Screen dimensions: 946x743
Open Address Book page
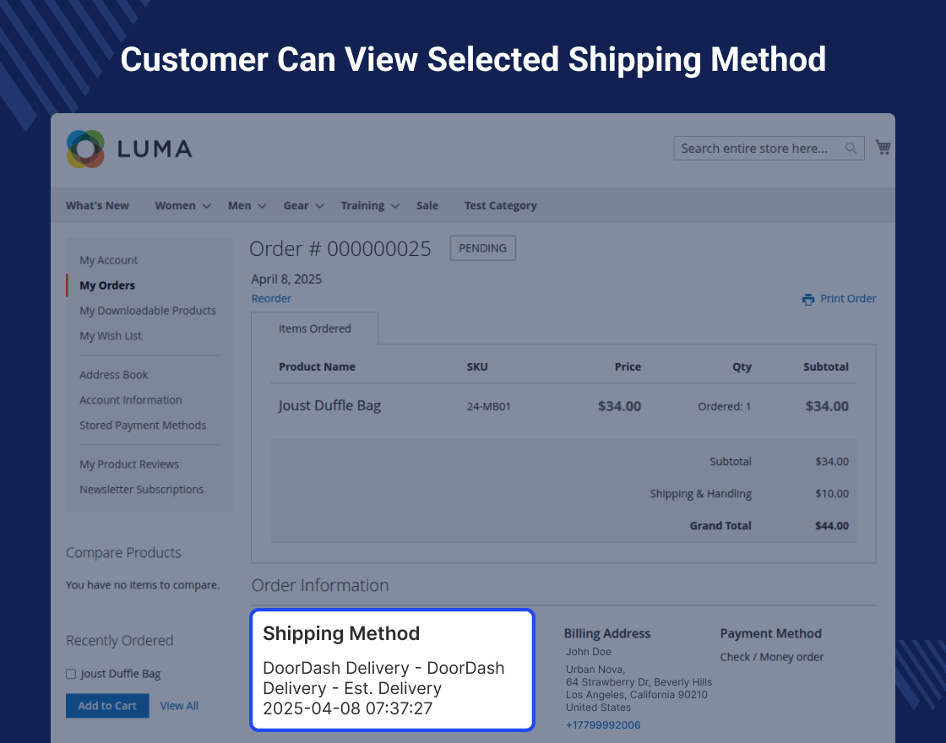[113, 375]
